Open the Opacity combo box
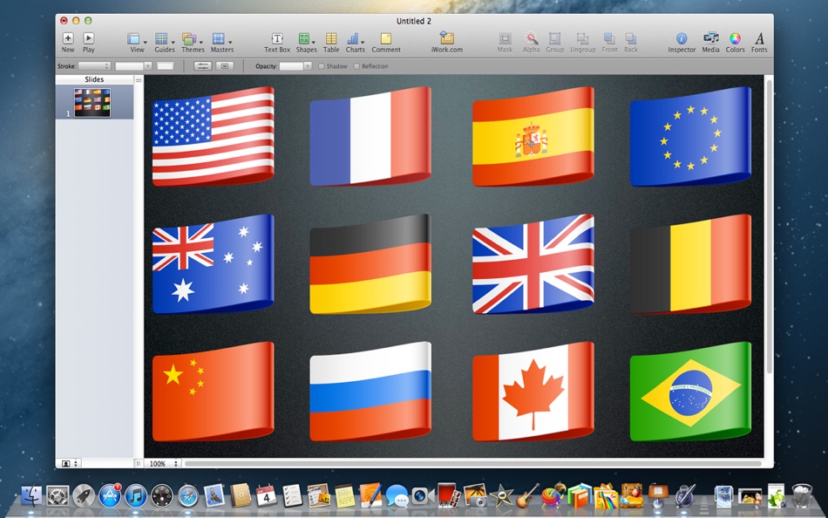Screen dimensions: 828x518 pos(295,66)
